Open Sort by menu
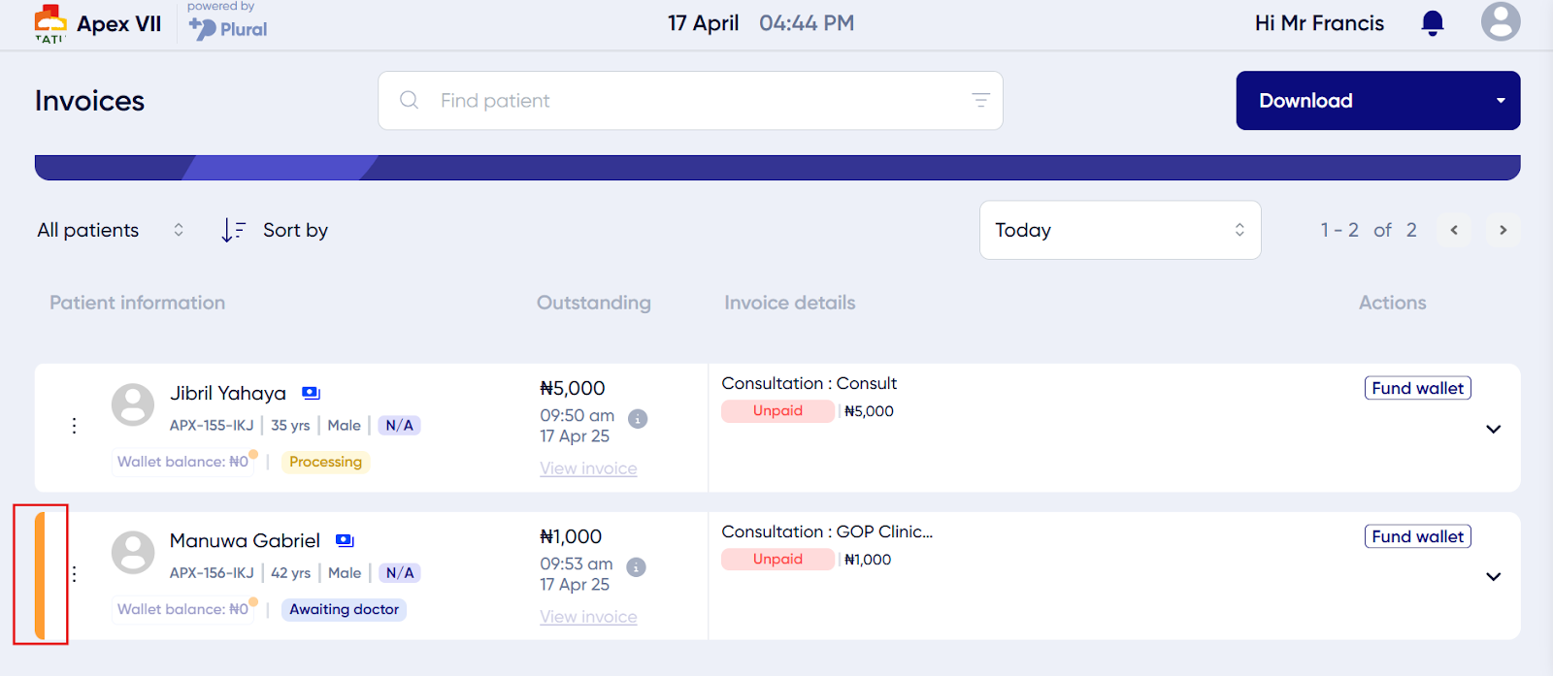Viewport: 1553px width, 676px height. (275, 230)
